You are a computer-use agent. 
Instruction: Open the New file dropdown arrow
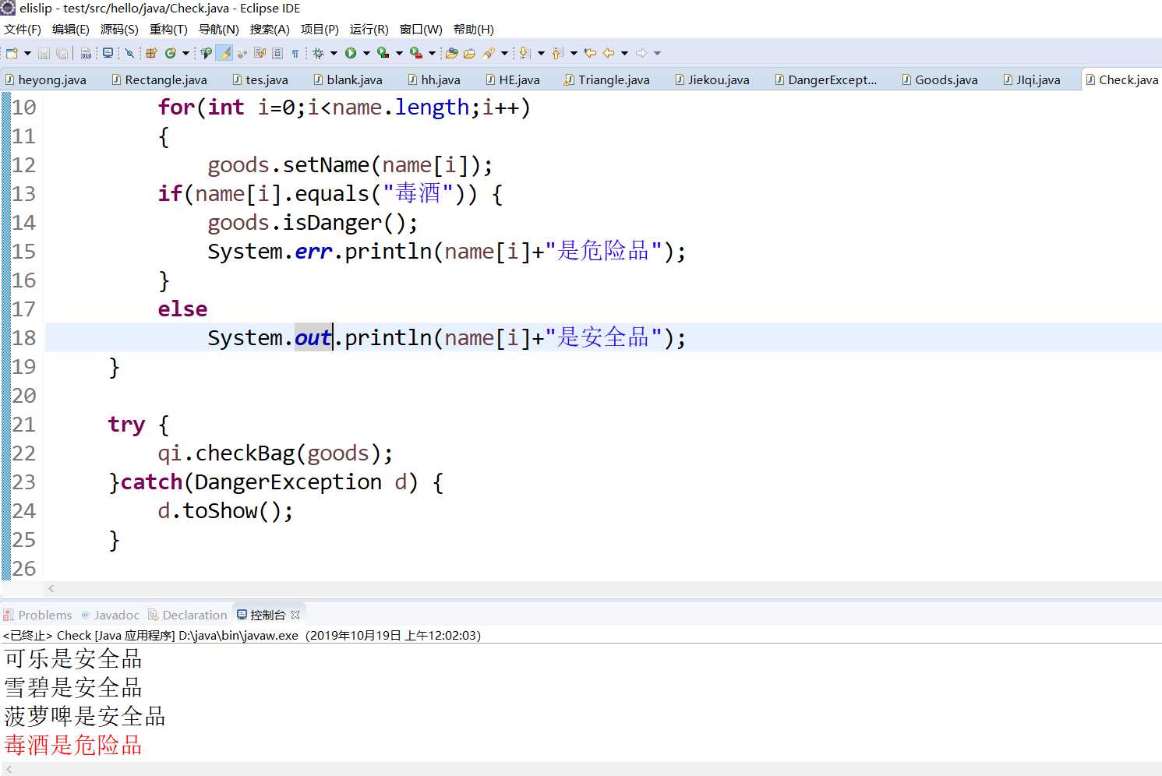(27, 53)
